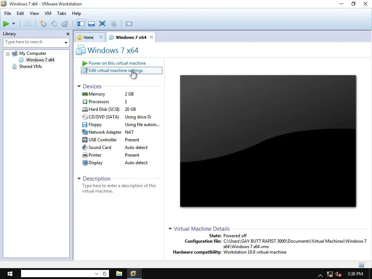Close the Home tab
The height and width of the screenshot is (279, 372).
pyautogui.click(x=101, y=37)
